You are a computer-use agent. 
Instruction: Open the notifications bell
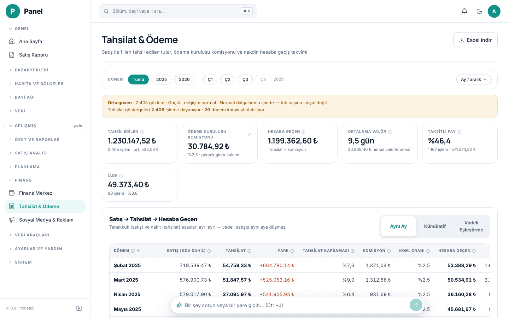tap(464, 11)
